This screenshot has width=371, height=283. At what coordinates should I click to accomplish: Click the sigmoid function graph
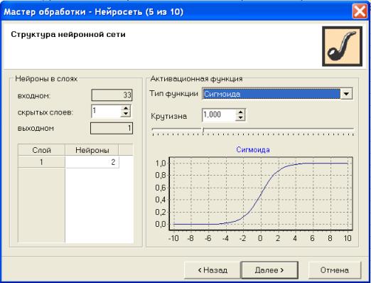click(261, 193)
